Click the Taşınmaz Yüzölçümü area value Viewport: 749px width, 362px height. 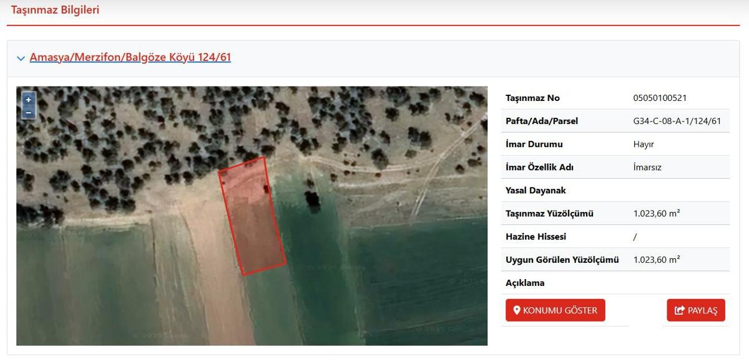656,214
